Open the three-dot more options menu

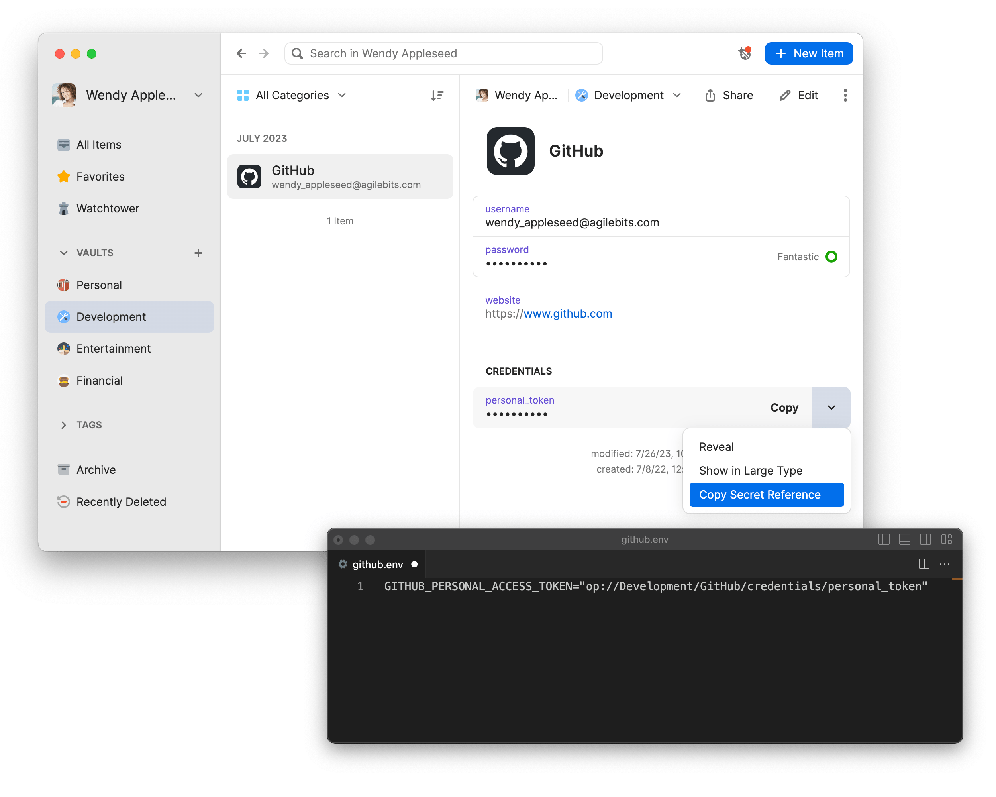pyautogui.click(x=845, y=95)
